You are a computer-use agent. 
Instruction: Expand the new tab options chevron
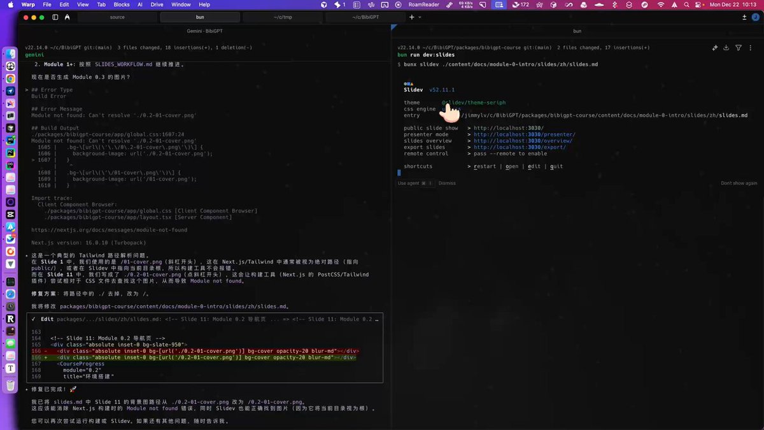(x=420, y=17)
